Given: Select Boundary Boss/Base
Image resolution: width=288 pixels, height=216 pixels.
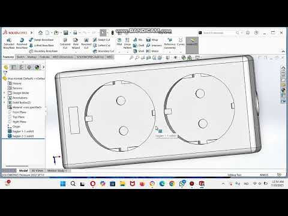Looking at the screenshot, I should [x=43, y=51].
